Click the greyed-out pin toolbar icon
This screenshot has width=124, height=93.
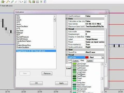16,2
